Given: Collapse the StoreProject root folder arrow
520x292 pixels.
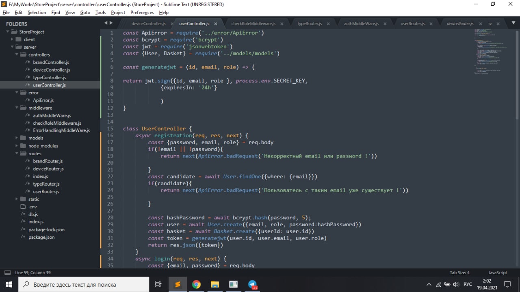Looking at the screenshot, I should point(8,32).
